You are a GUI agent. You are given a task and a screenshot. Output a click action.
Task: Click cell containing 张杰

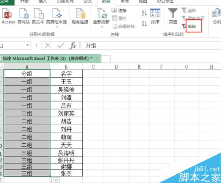pos(66,173)
